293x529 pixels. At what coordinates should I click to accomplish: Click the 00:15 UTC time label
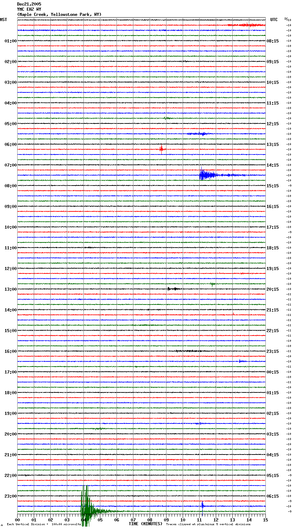(273, 372)
